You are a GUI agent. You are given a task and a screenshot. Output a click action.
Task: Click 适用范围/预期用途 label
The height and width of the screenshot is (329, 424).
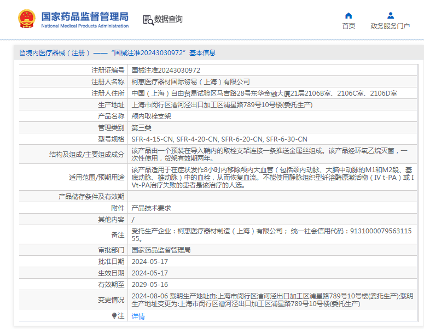[x=96, y=178]
